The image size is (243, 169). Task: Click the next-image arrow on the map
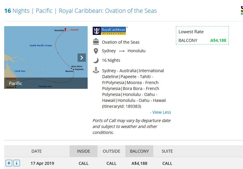coord(81,58)
